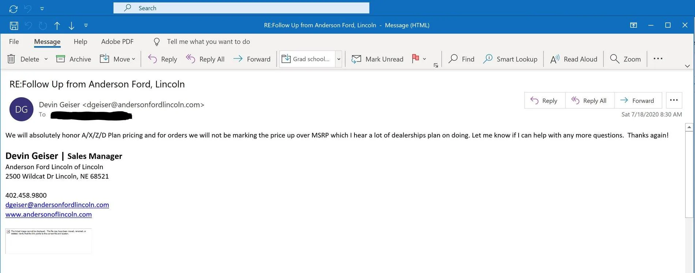Run the Grad school quick step

tap(307, 59)
